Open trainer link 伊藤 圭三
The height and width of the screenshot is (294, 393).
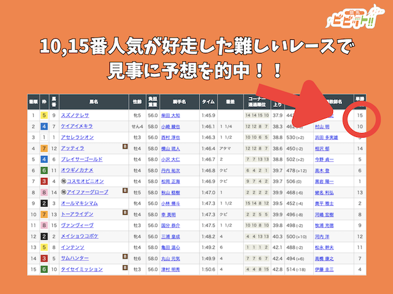(x=324, y=269)
